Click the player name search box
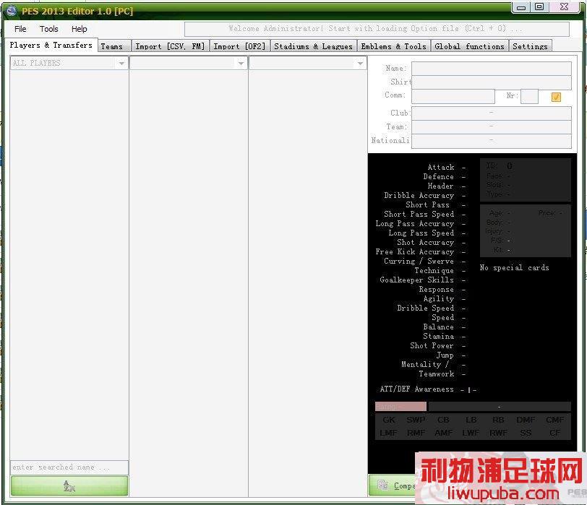The image size is (587, 505). click(69, 467)
